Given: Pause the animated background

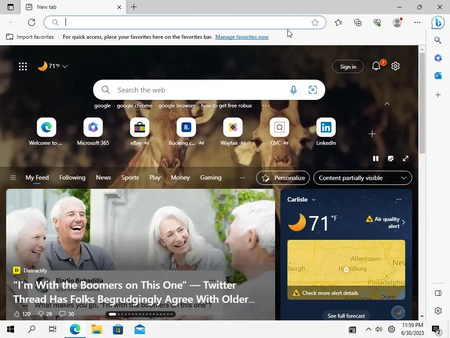Looking at the screenshot, I should click(375, 158).
